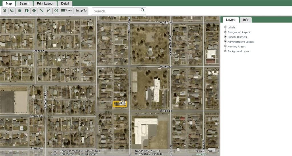292x156 pixels.
Task: Open the Tools menu
Action: click(67, 11)
